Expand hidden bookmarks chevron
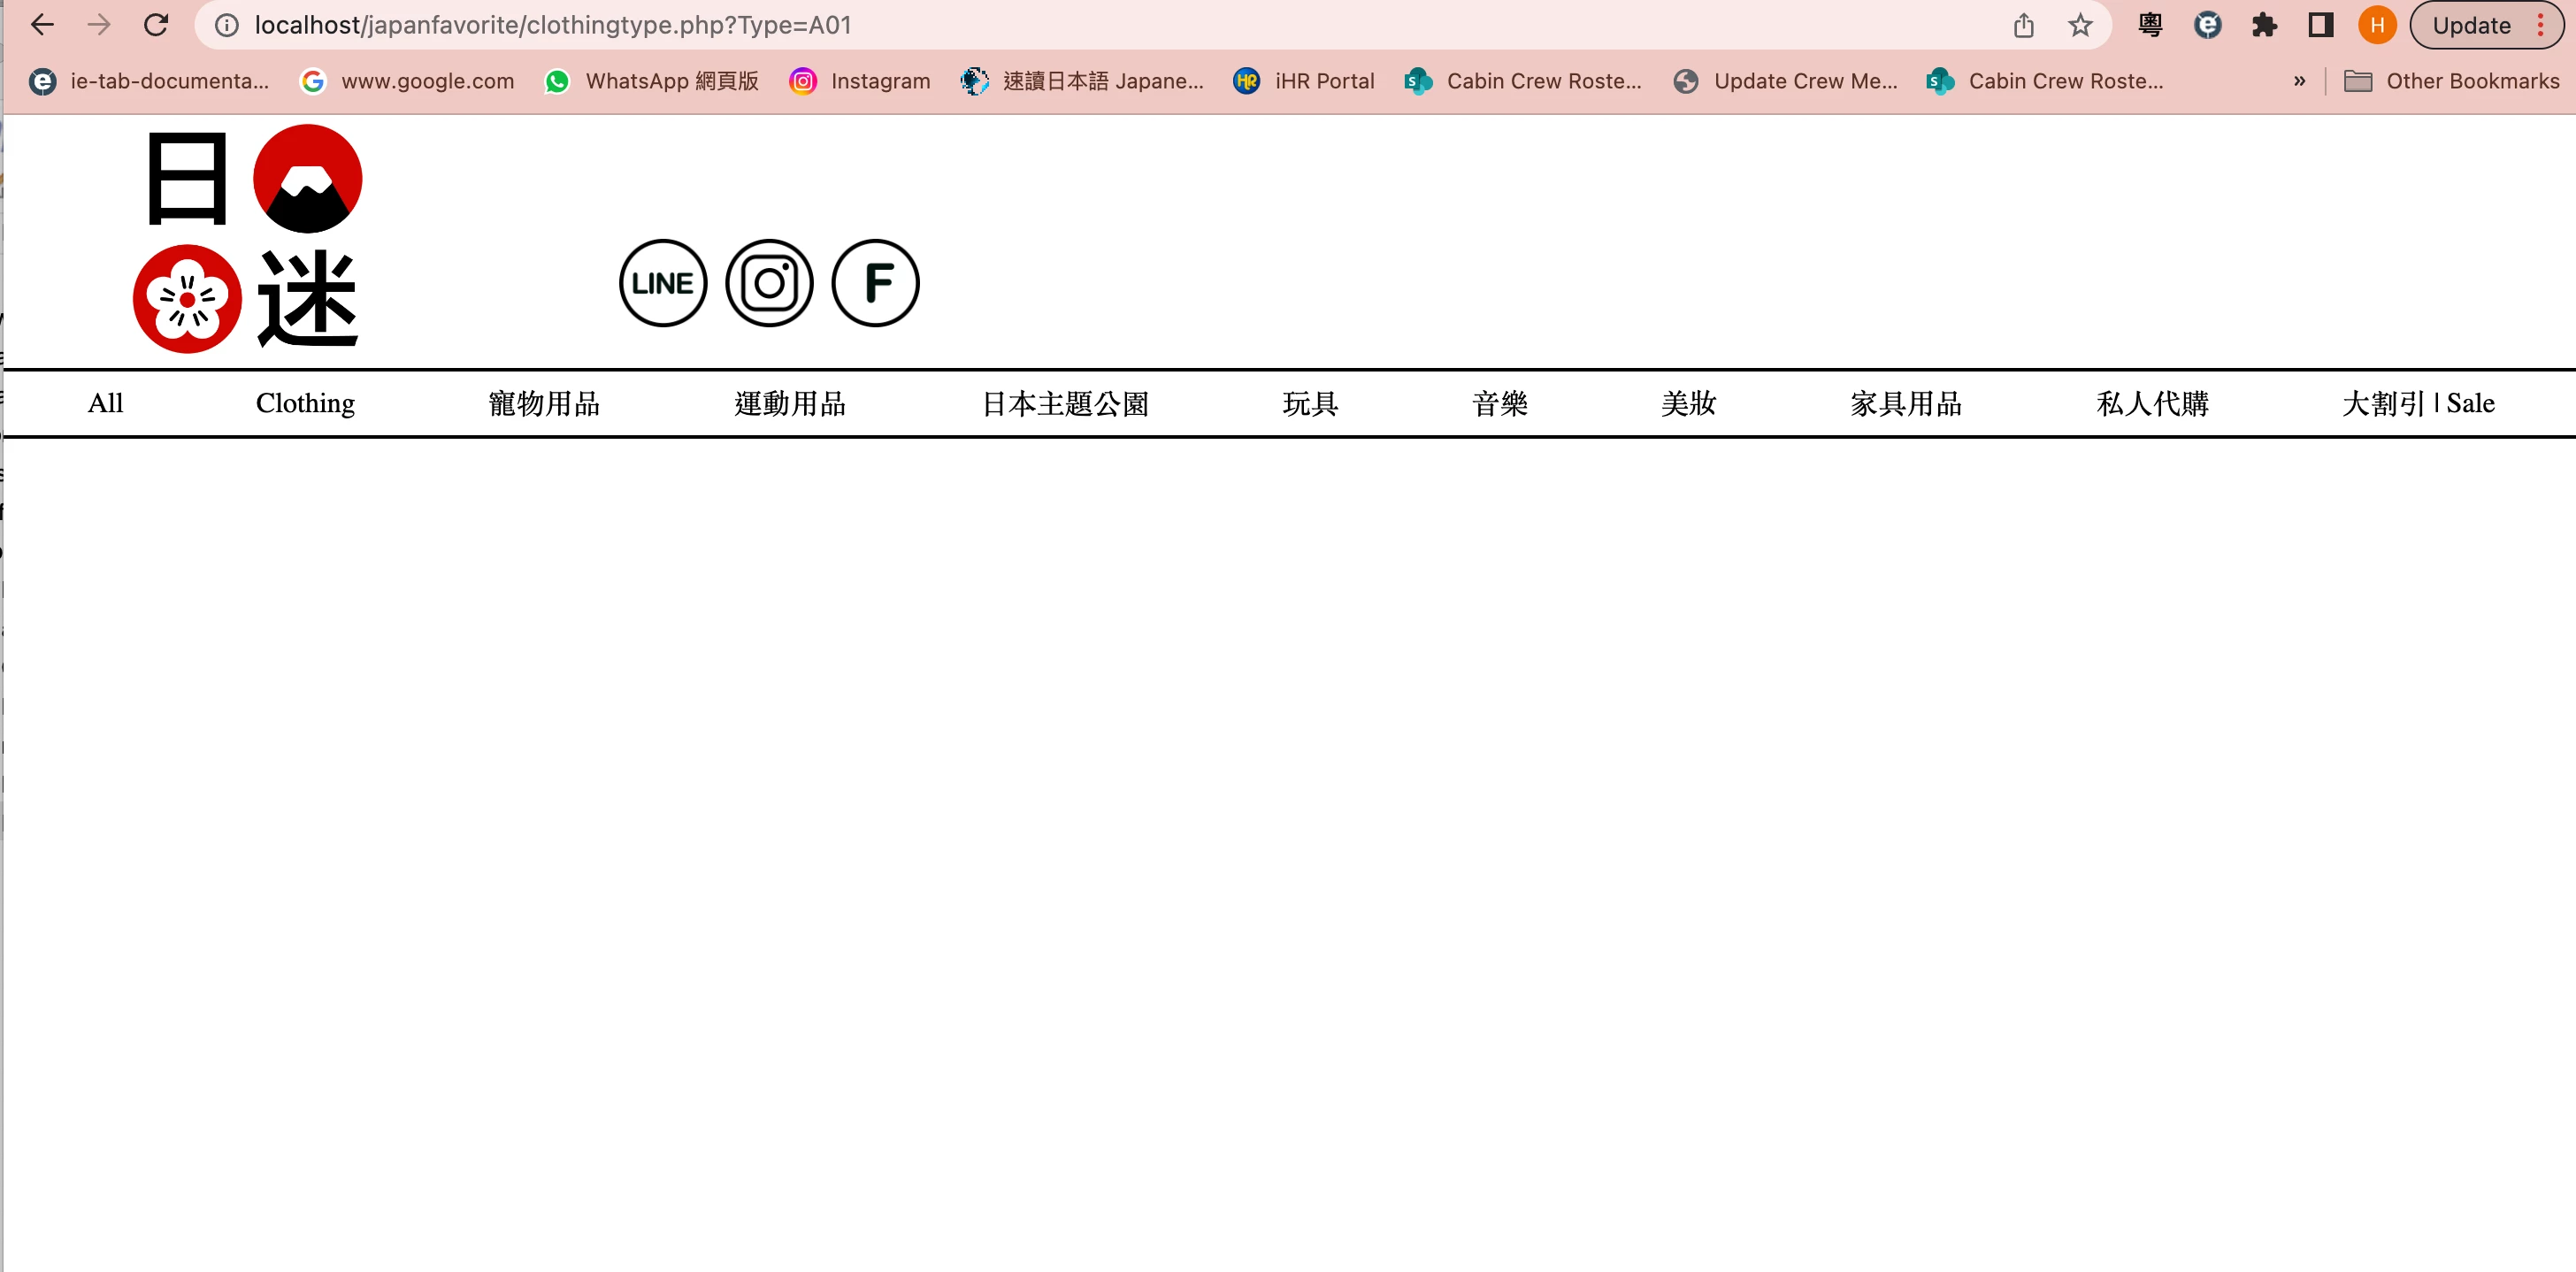This screenshot has height=1272, width=2576. point(2299,81)
